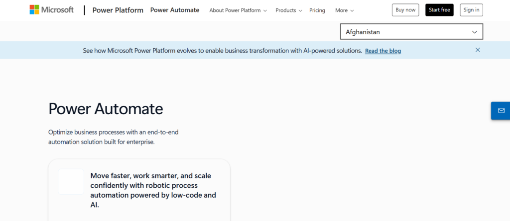The image size is (510, 221).
Task: Dismiss the blog announcement banner
Action: 478,50
